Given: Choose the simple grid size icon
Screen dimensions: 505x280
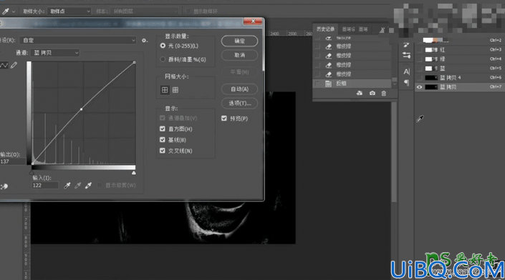Looking at the screenshot, I should click(165, 90).
